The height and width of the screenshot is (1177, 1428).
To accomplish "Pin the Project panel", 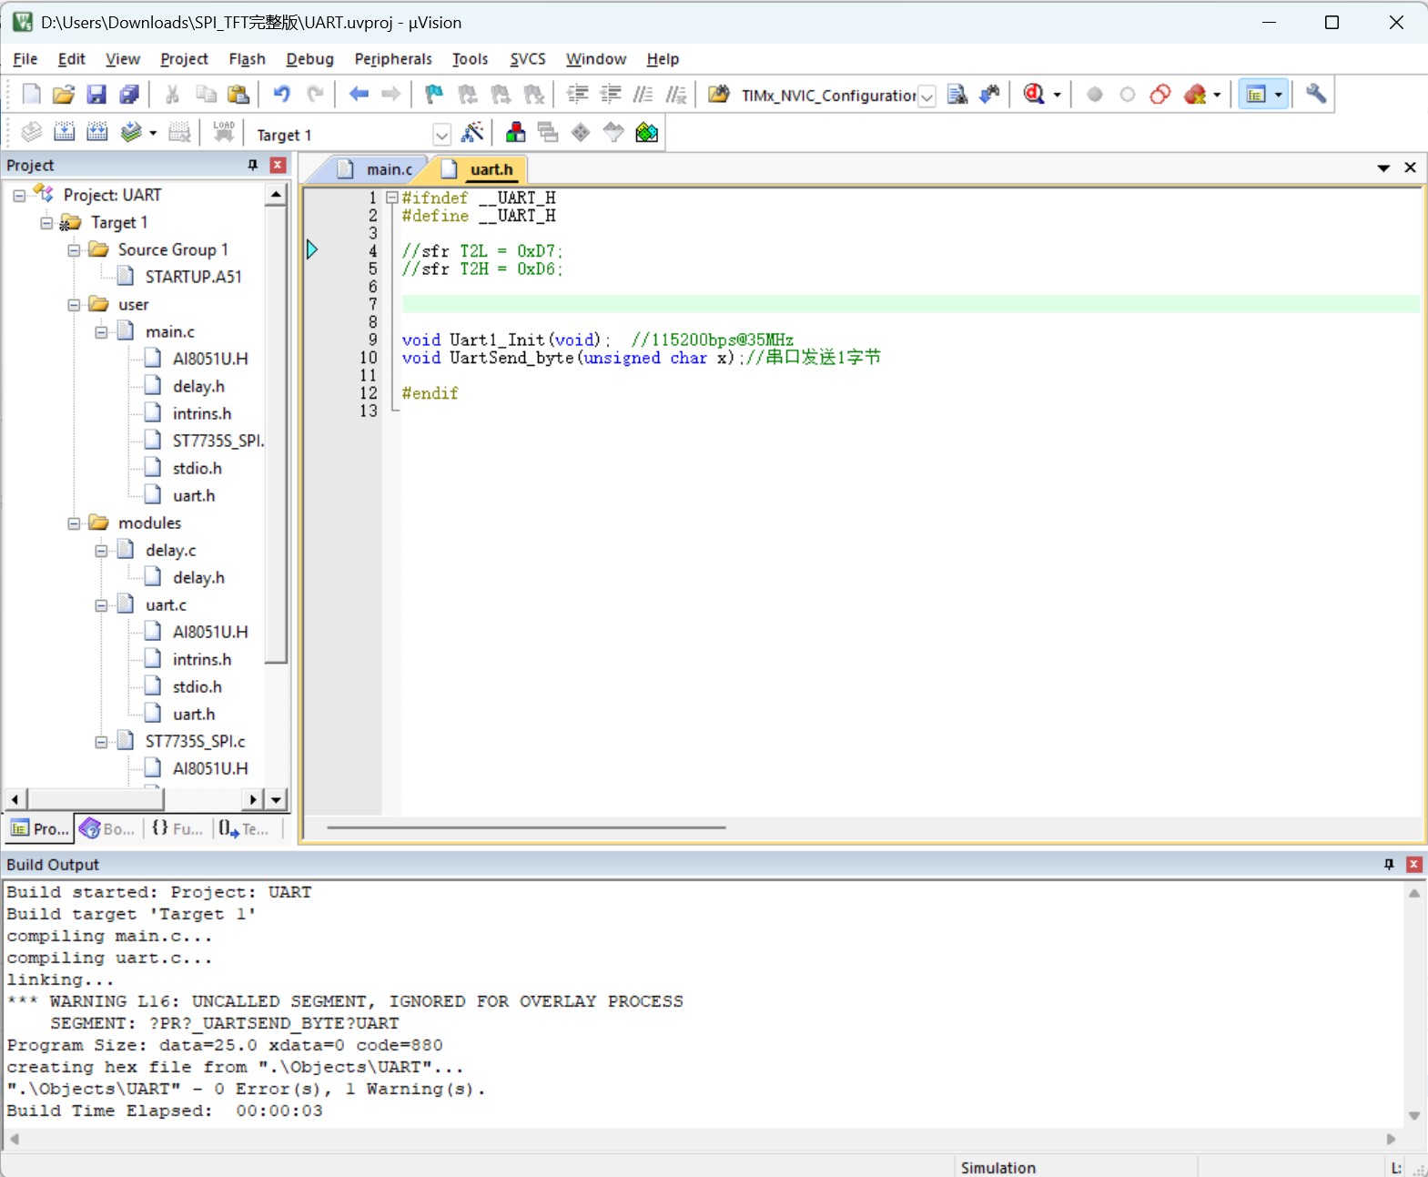I will pos(253,165).
